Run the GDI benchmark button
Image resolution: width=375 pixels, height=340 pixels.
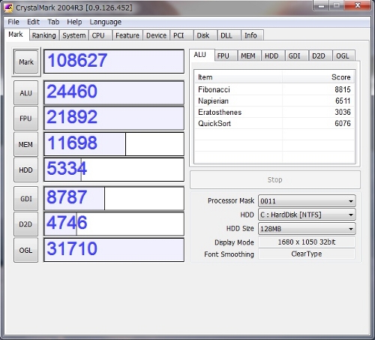pyautogui.click(x=26, y=199)
